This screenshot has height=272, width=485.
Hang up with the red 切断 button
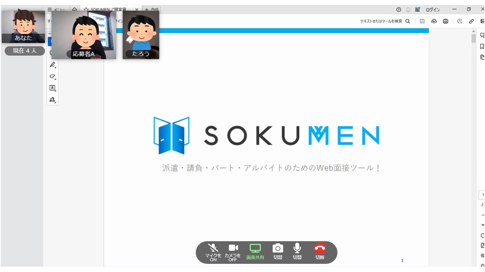[320, 252]
